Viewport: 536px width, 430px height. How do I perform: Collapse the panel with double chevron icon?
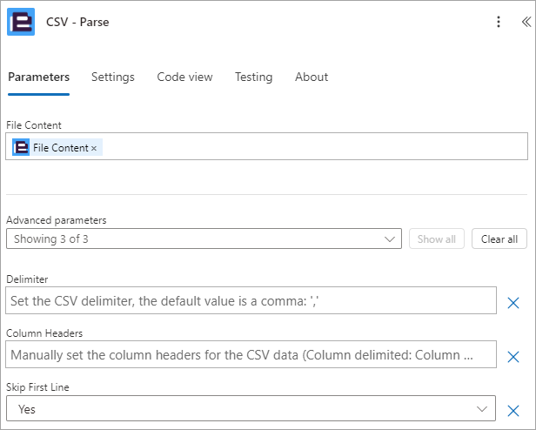click(526, 22)
